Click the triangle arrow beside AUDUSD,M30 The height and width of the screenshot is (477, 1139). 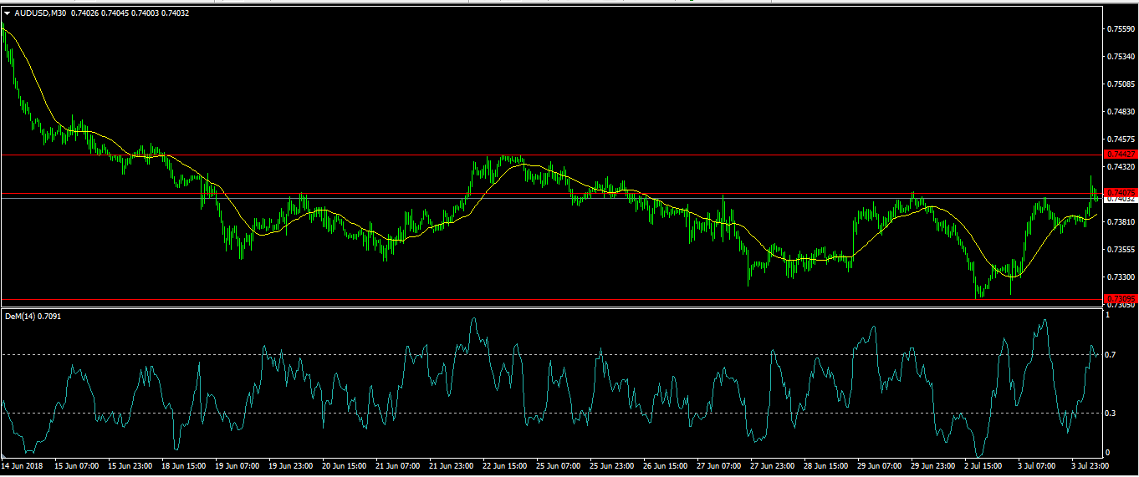[8, 13]
